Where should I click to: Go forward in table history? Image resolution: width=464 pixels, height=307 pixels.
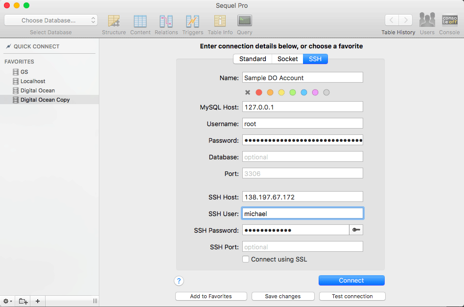coord(405,21)
